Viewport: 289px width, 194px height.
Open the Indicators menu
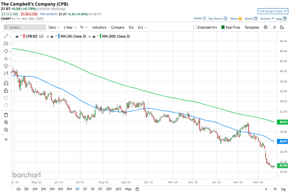(99, 27)
